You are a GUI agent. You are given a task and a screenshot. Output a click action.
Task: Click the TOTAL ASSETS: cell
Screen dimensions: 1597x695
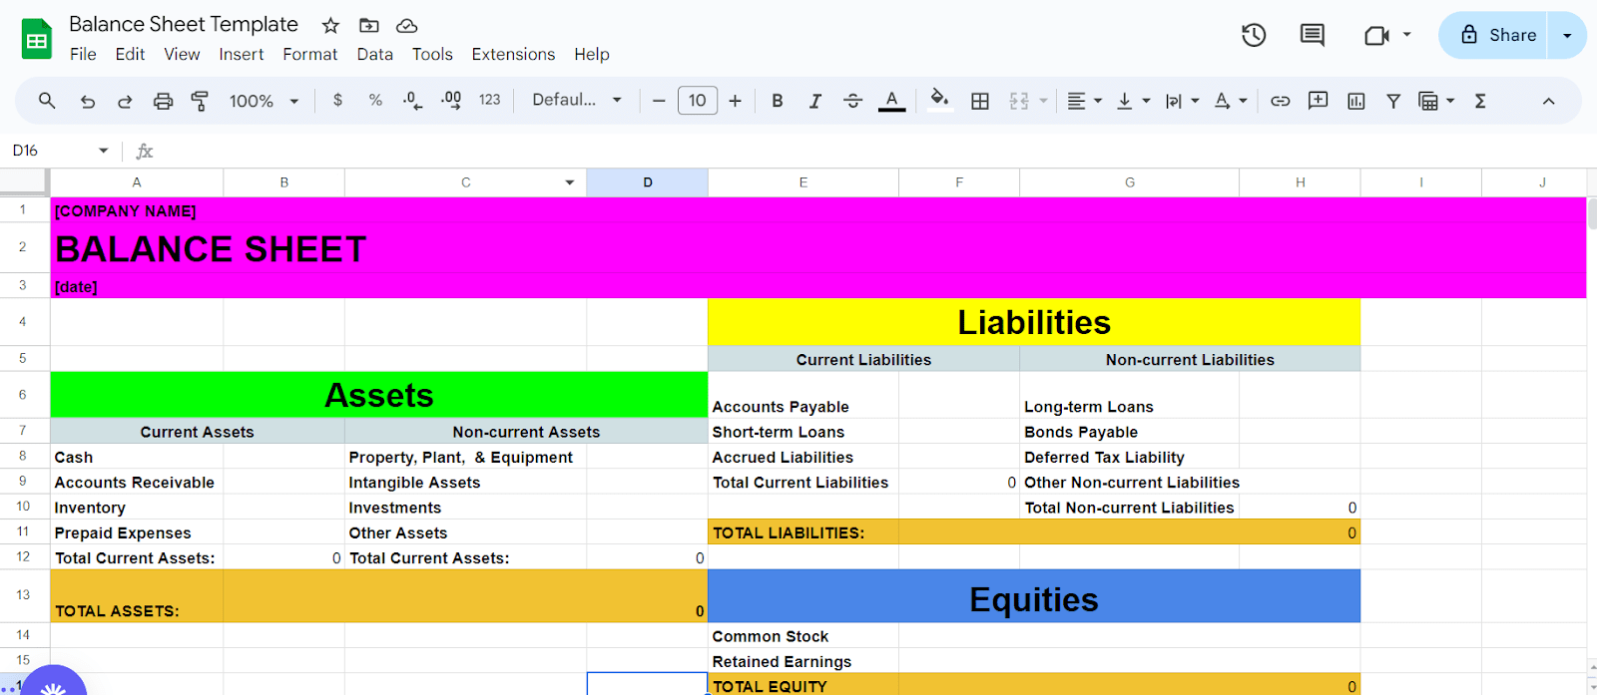coord(137,596)
